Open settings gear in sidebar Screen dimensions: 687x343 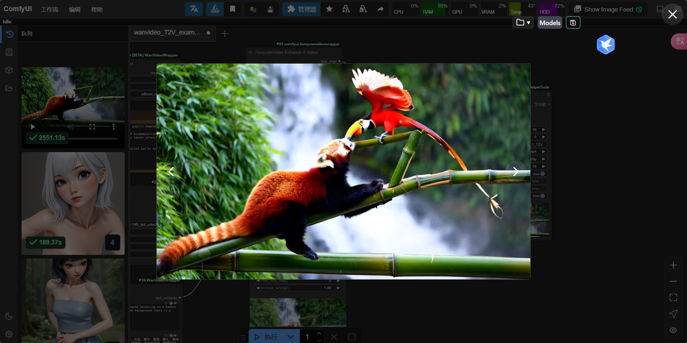pos(9,334)
